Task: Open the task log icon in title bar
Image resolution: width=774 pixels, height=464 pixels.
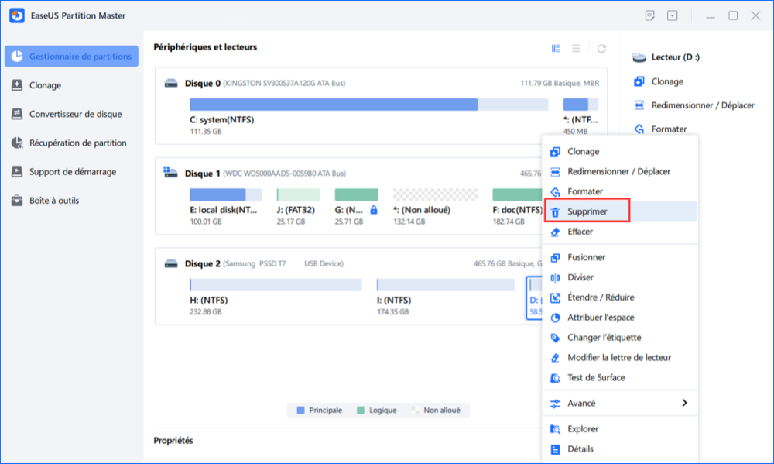Action: click(x=649, y=15)
